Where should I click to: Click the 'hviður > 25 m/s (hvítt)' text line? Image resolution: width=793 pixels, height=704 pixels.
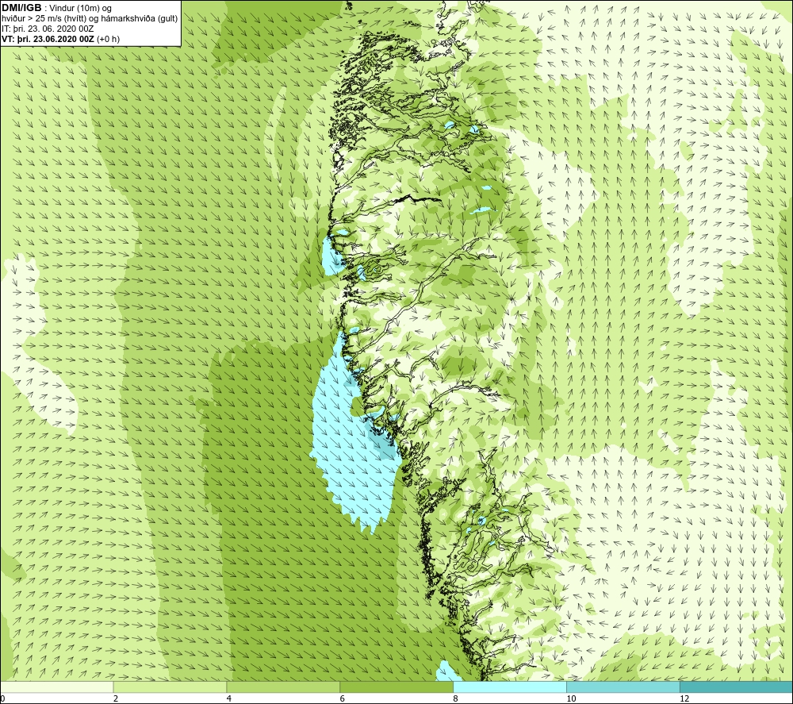(x=90, y=19)
